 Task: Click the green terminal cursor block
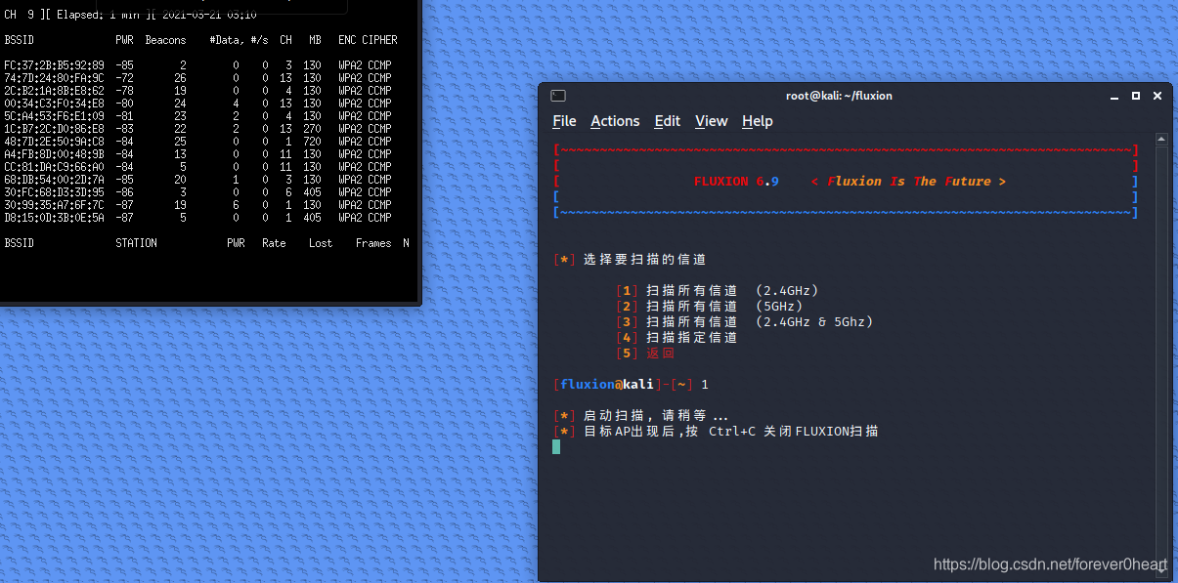point(556,446)
